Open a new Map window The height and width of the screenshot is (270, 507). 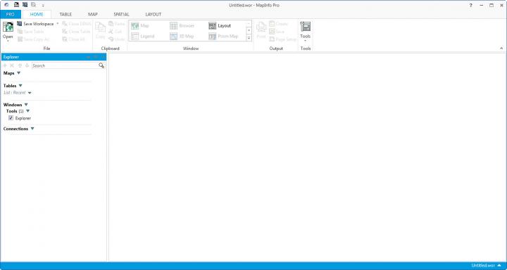[140, 26]
